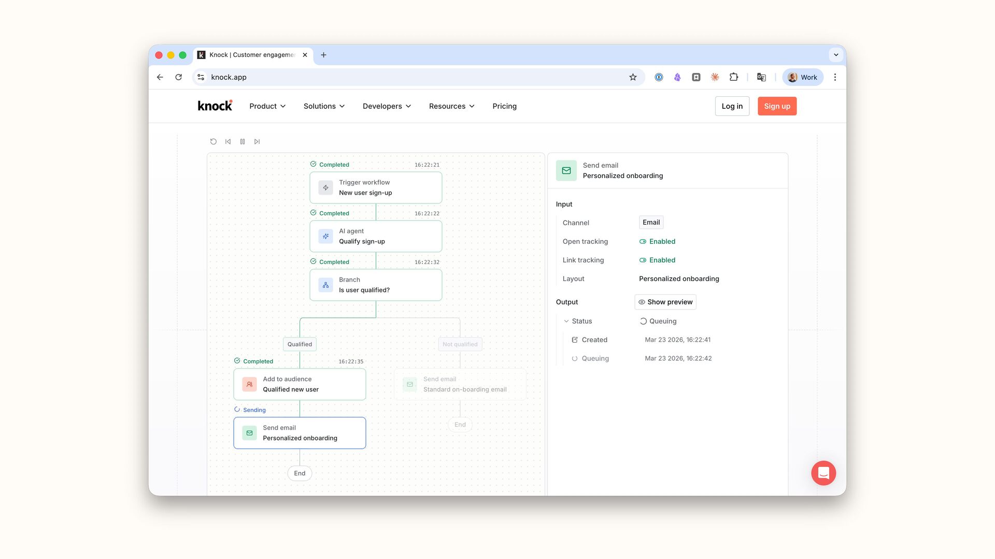Screen dimensions: 995x559
Task: Go to the Pricing page
Action: click(x=504, y=106)
